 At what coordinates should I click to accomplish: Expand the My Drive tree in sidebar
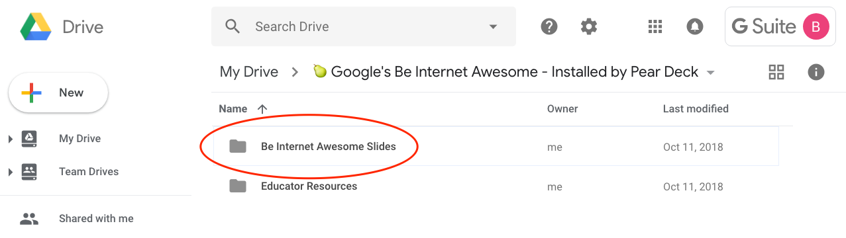pyautogui.click(x=10, y=139)
